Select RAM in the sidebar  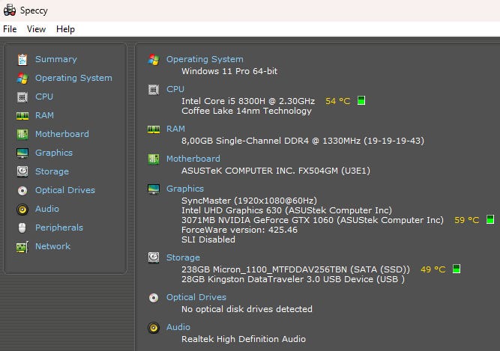pyautogui.click(x=44, y=115)
